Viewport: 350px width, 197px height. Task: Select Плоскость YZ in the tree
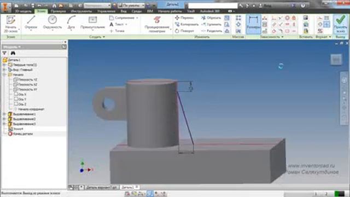(25, 79)
